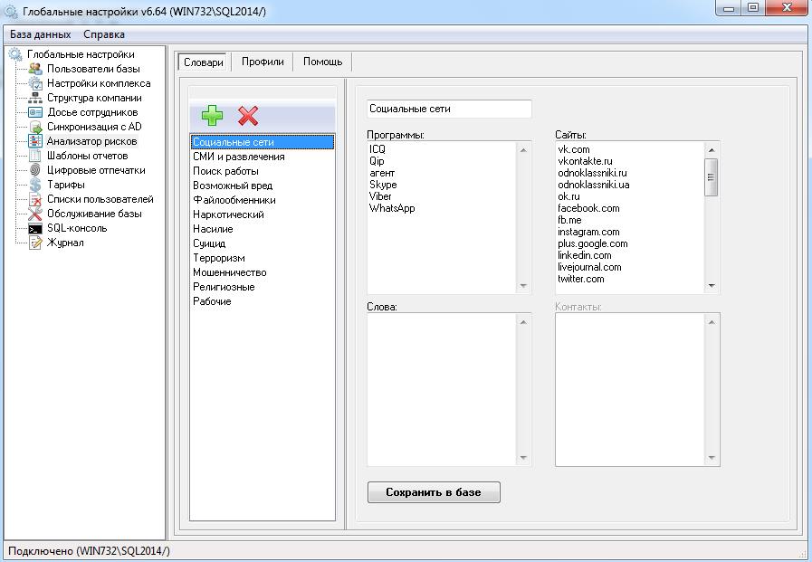Viewport: 812px width, 562px height.
Task: Open the Цифровые отпечатки fingerprint icon
Action: pyautogui.click(x=35, y=170)
